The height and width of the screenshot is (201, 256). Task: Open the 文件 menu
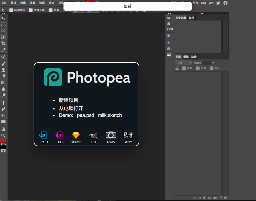[x=4, y=3]
